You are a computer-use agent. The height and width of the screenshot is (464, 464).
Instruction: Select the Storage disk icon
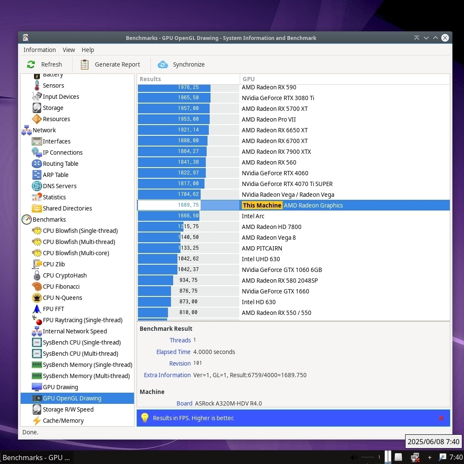click(x=37, y=108)
